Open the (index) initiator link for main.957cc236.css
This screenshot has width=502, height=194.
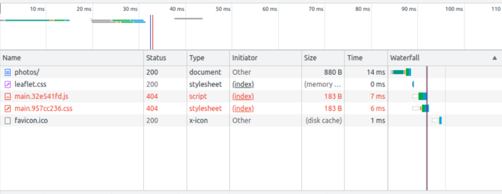243,109
